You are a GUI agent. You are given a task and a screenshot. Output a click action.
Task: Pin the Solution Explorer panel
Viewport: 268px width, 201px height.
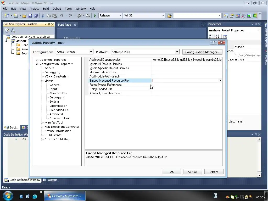point(49,24)
